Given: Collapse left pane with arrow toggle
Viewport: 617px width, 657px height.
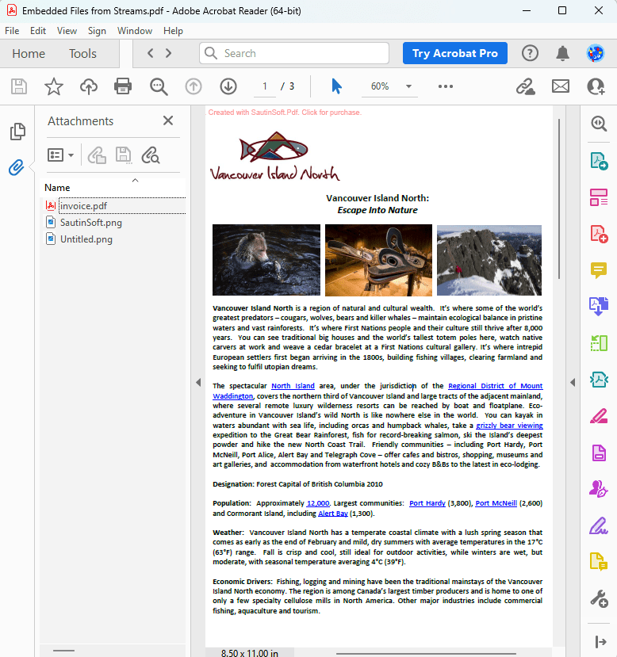Looking at the screenshot, I should coord(197,383).
